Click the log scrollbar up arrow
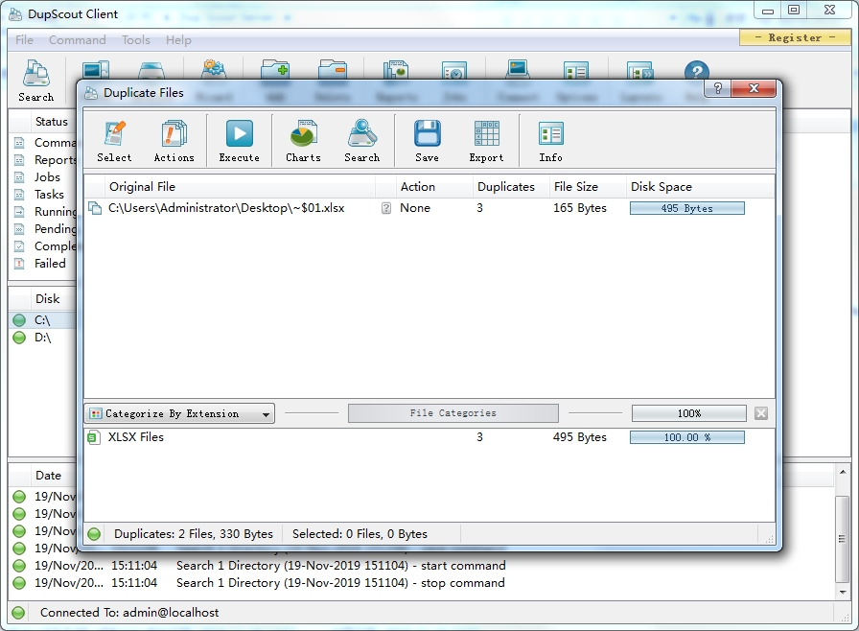Viewport: 859px width, 631px height. (x=842, y=471)
